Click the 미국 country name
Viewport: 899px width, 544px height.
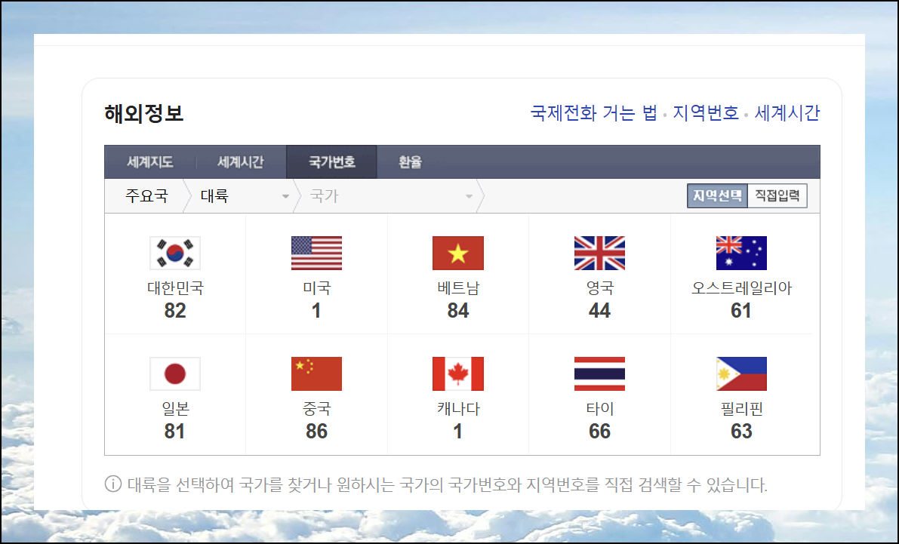click(316, 287)
